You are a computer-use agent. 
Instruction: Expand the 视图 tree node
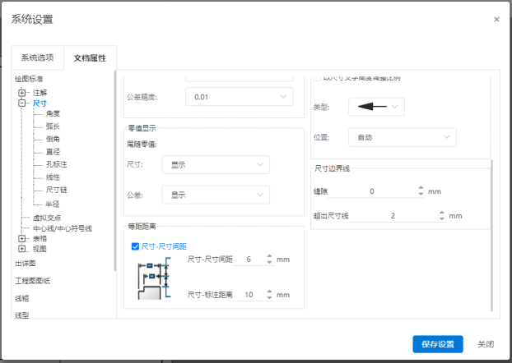coord(22,249)
